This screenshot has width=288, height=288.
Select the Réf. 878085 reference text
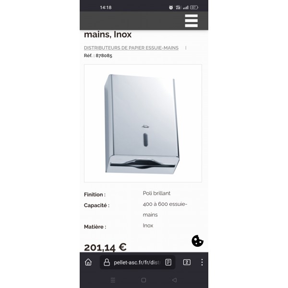(98, 56)
